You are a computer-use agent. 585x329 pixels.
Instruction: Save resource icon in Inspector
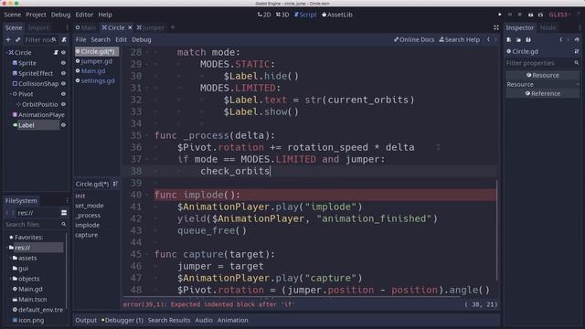tap(528, 39)
